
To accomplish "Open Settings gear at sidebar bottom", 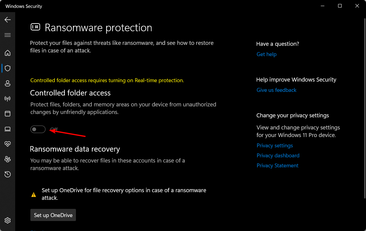I will pyautogui.click(x=8, y=220).
